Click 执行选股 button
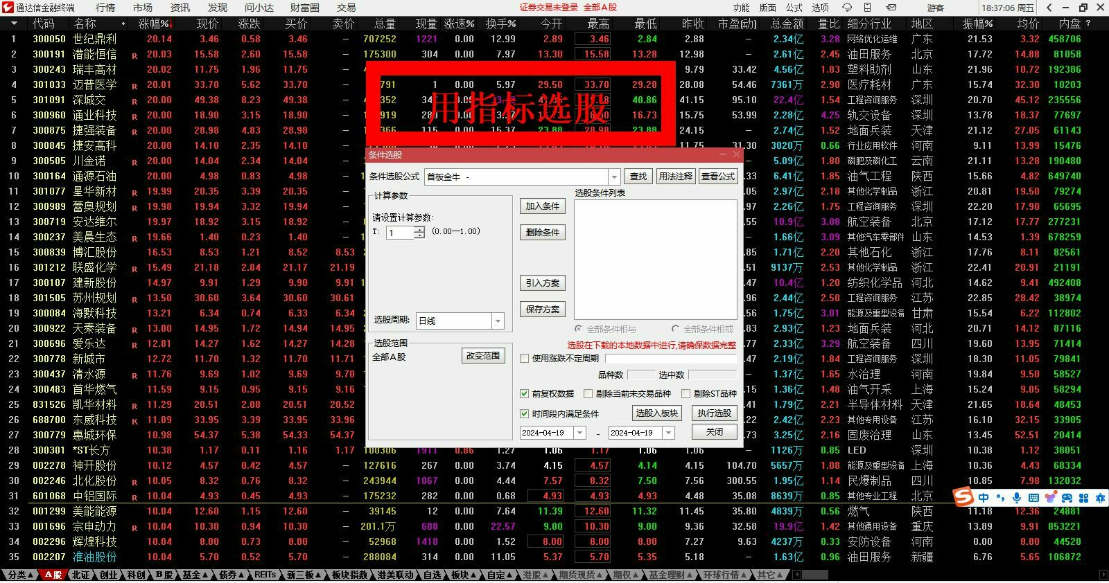This screenshot has height=583, width=1109. [715, 413]
